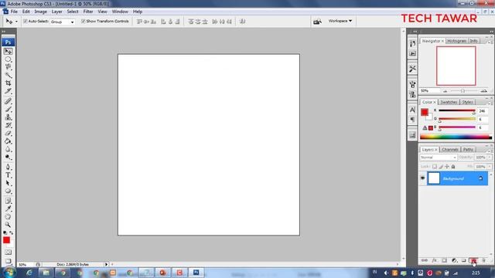Open the Add layer style fx button

[x=435, y=261]
